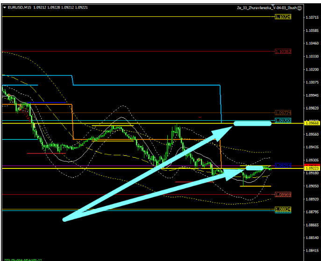The image size is (321, 261).
Task: Click 1.10200 on the price scale
Action: point(312,69)
